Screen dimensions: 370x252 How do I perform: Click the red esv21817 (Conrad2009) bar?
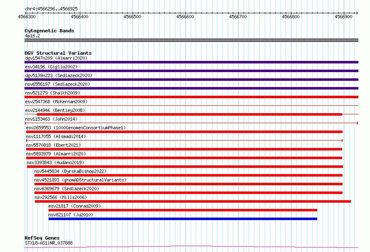click(183, 210)
